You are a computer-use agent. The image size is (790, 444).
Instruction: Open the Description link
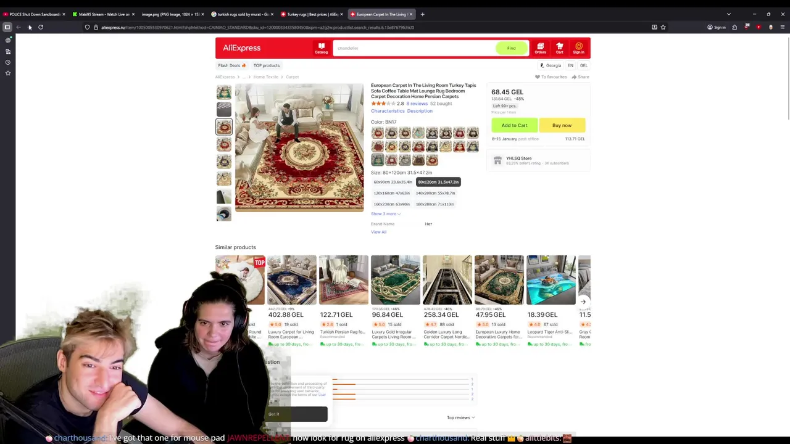coord(420,111)
